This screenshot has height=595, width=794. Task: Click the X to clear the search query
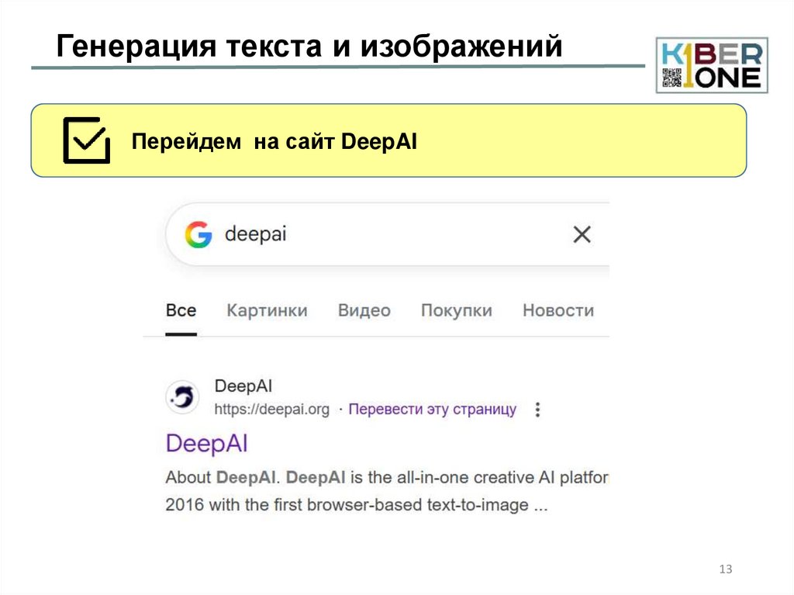[x=582, y=234]
